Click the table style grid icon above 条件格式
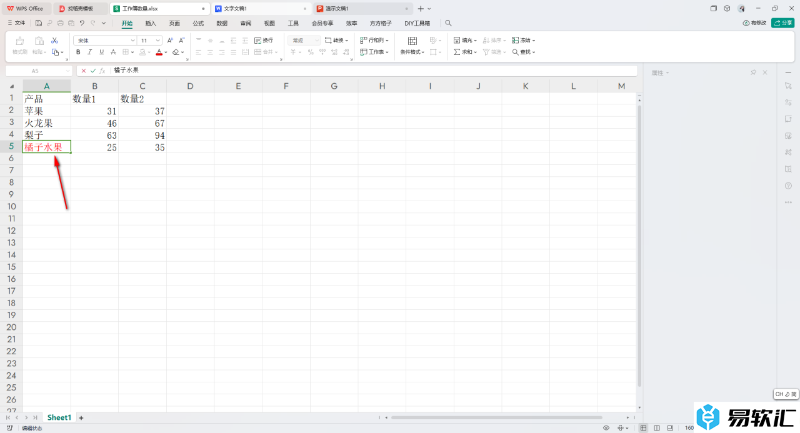The height and width of the screenshot is (433, 800). pyautogui.click(x=412, y=41)
